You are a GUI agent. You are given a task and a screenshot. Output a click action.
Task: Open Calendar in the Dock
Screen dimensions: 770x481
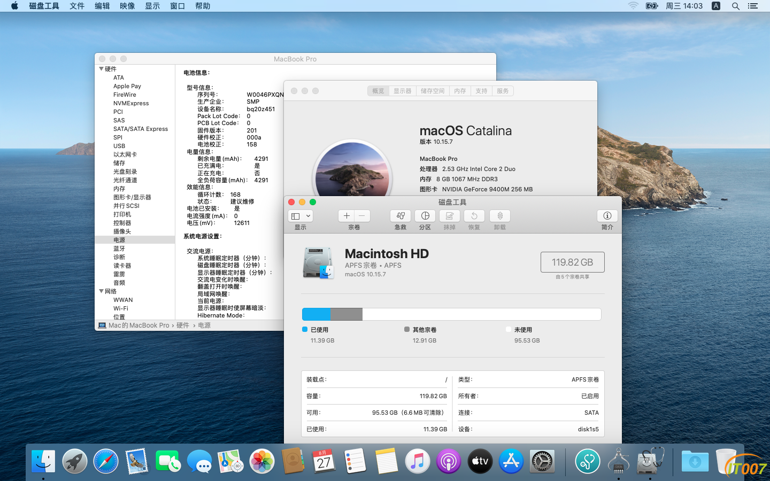[x=324, y=461]
